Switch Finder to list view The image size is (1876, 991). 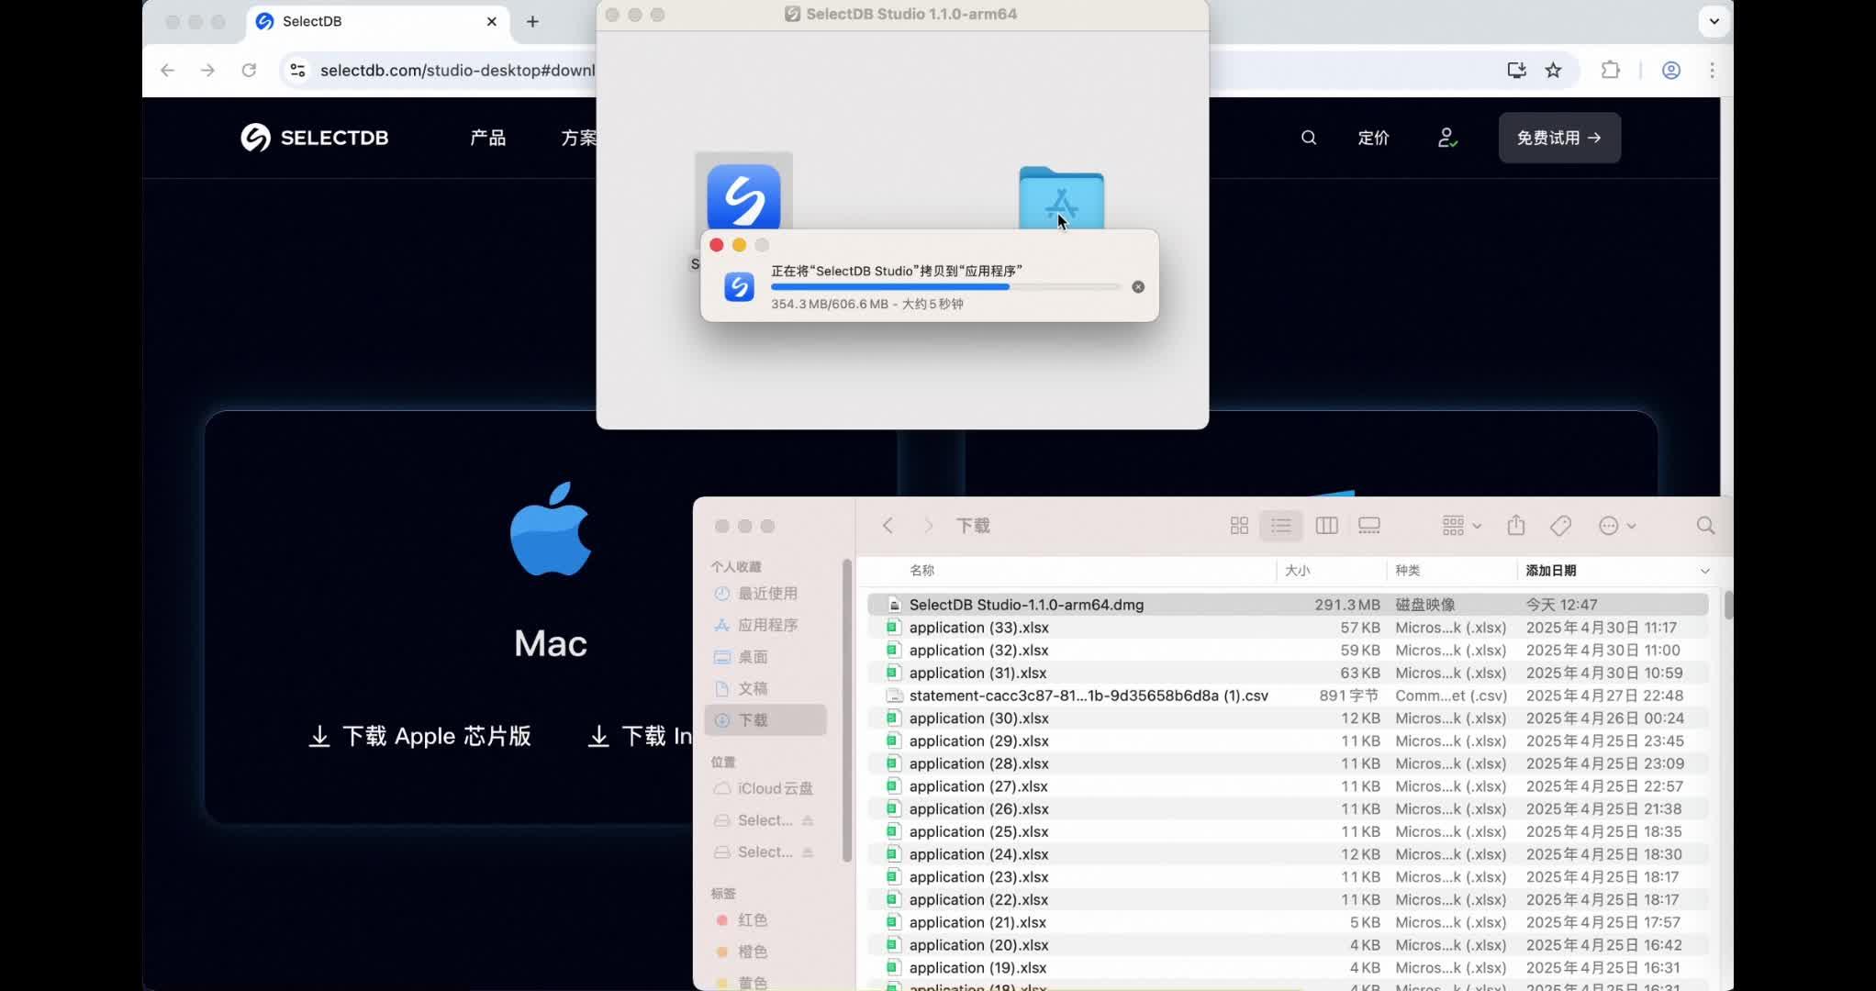[x=1281, y=526]
